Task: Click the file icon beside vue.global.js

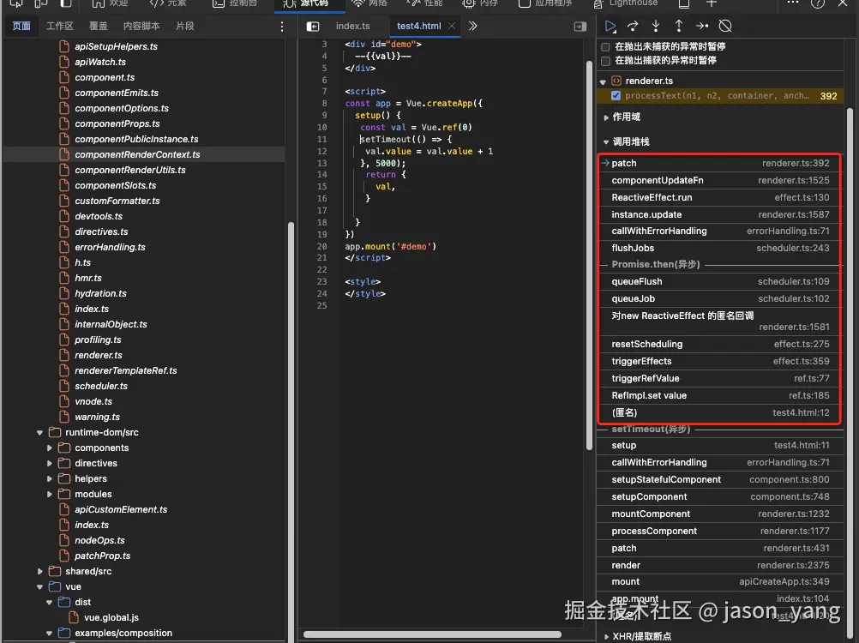Action: click(x=74, y=617)
